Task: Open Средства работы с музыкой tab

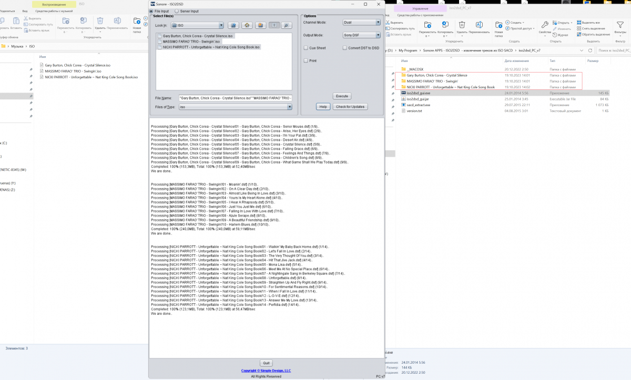Action: [55, 11]
